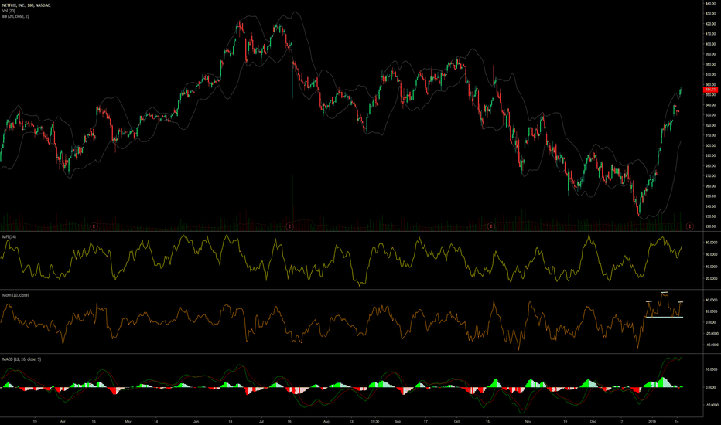Click the 19:30 label on time axis

[x=374, y=421]
